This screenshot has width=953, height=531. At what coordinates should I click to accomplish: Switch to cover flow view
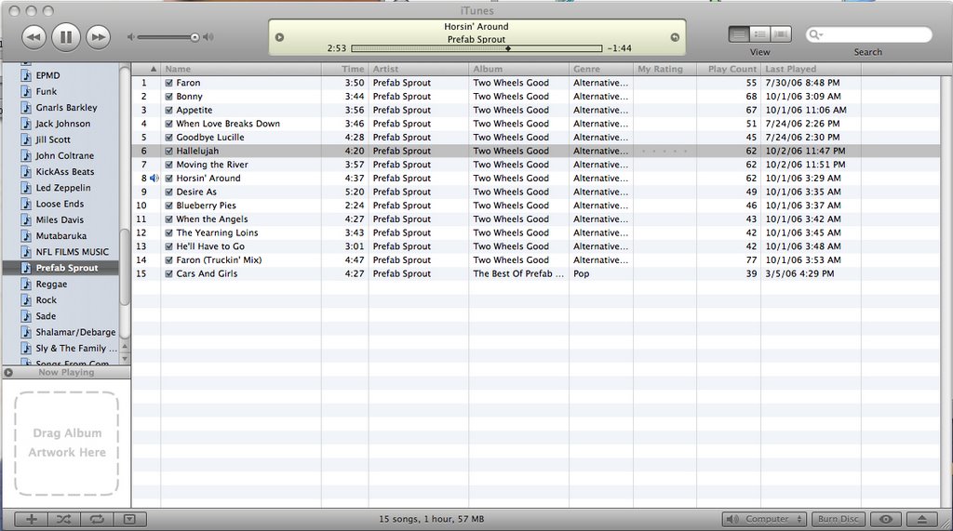click(x=781, y=34)
